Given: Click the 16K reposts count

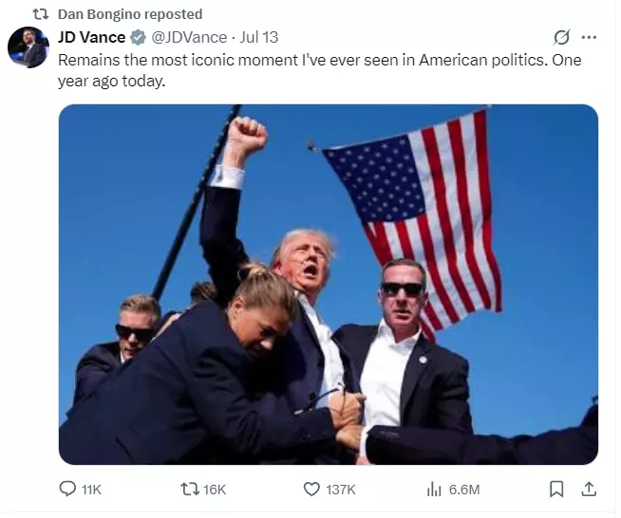Looking at the screenshot, I should [215, 490].
